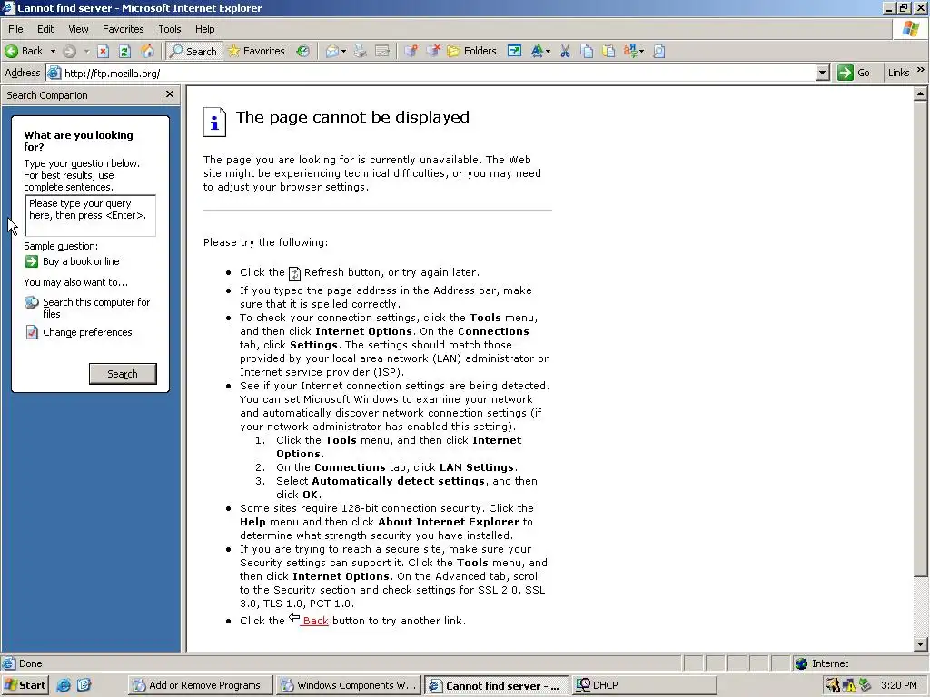Viewport: 930px width, 697px height.
Task: Toggle the Search toolbar button
Action: [x=193, y=52]
